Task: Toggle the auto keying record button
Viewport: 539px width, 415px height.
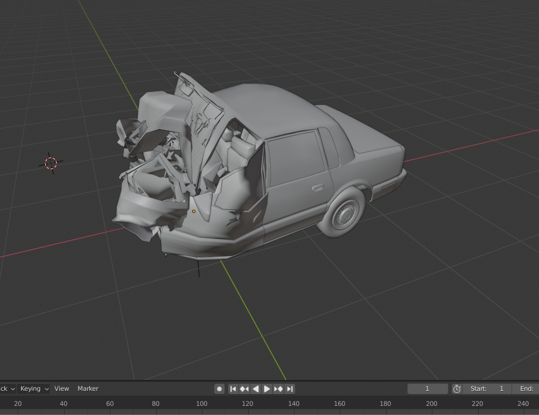Action: point(219,389)
